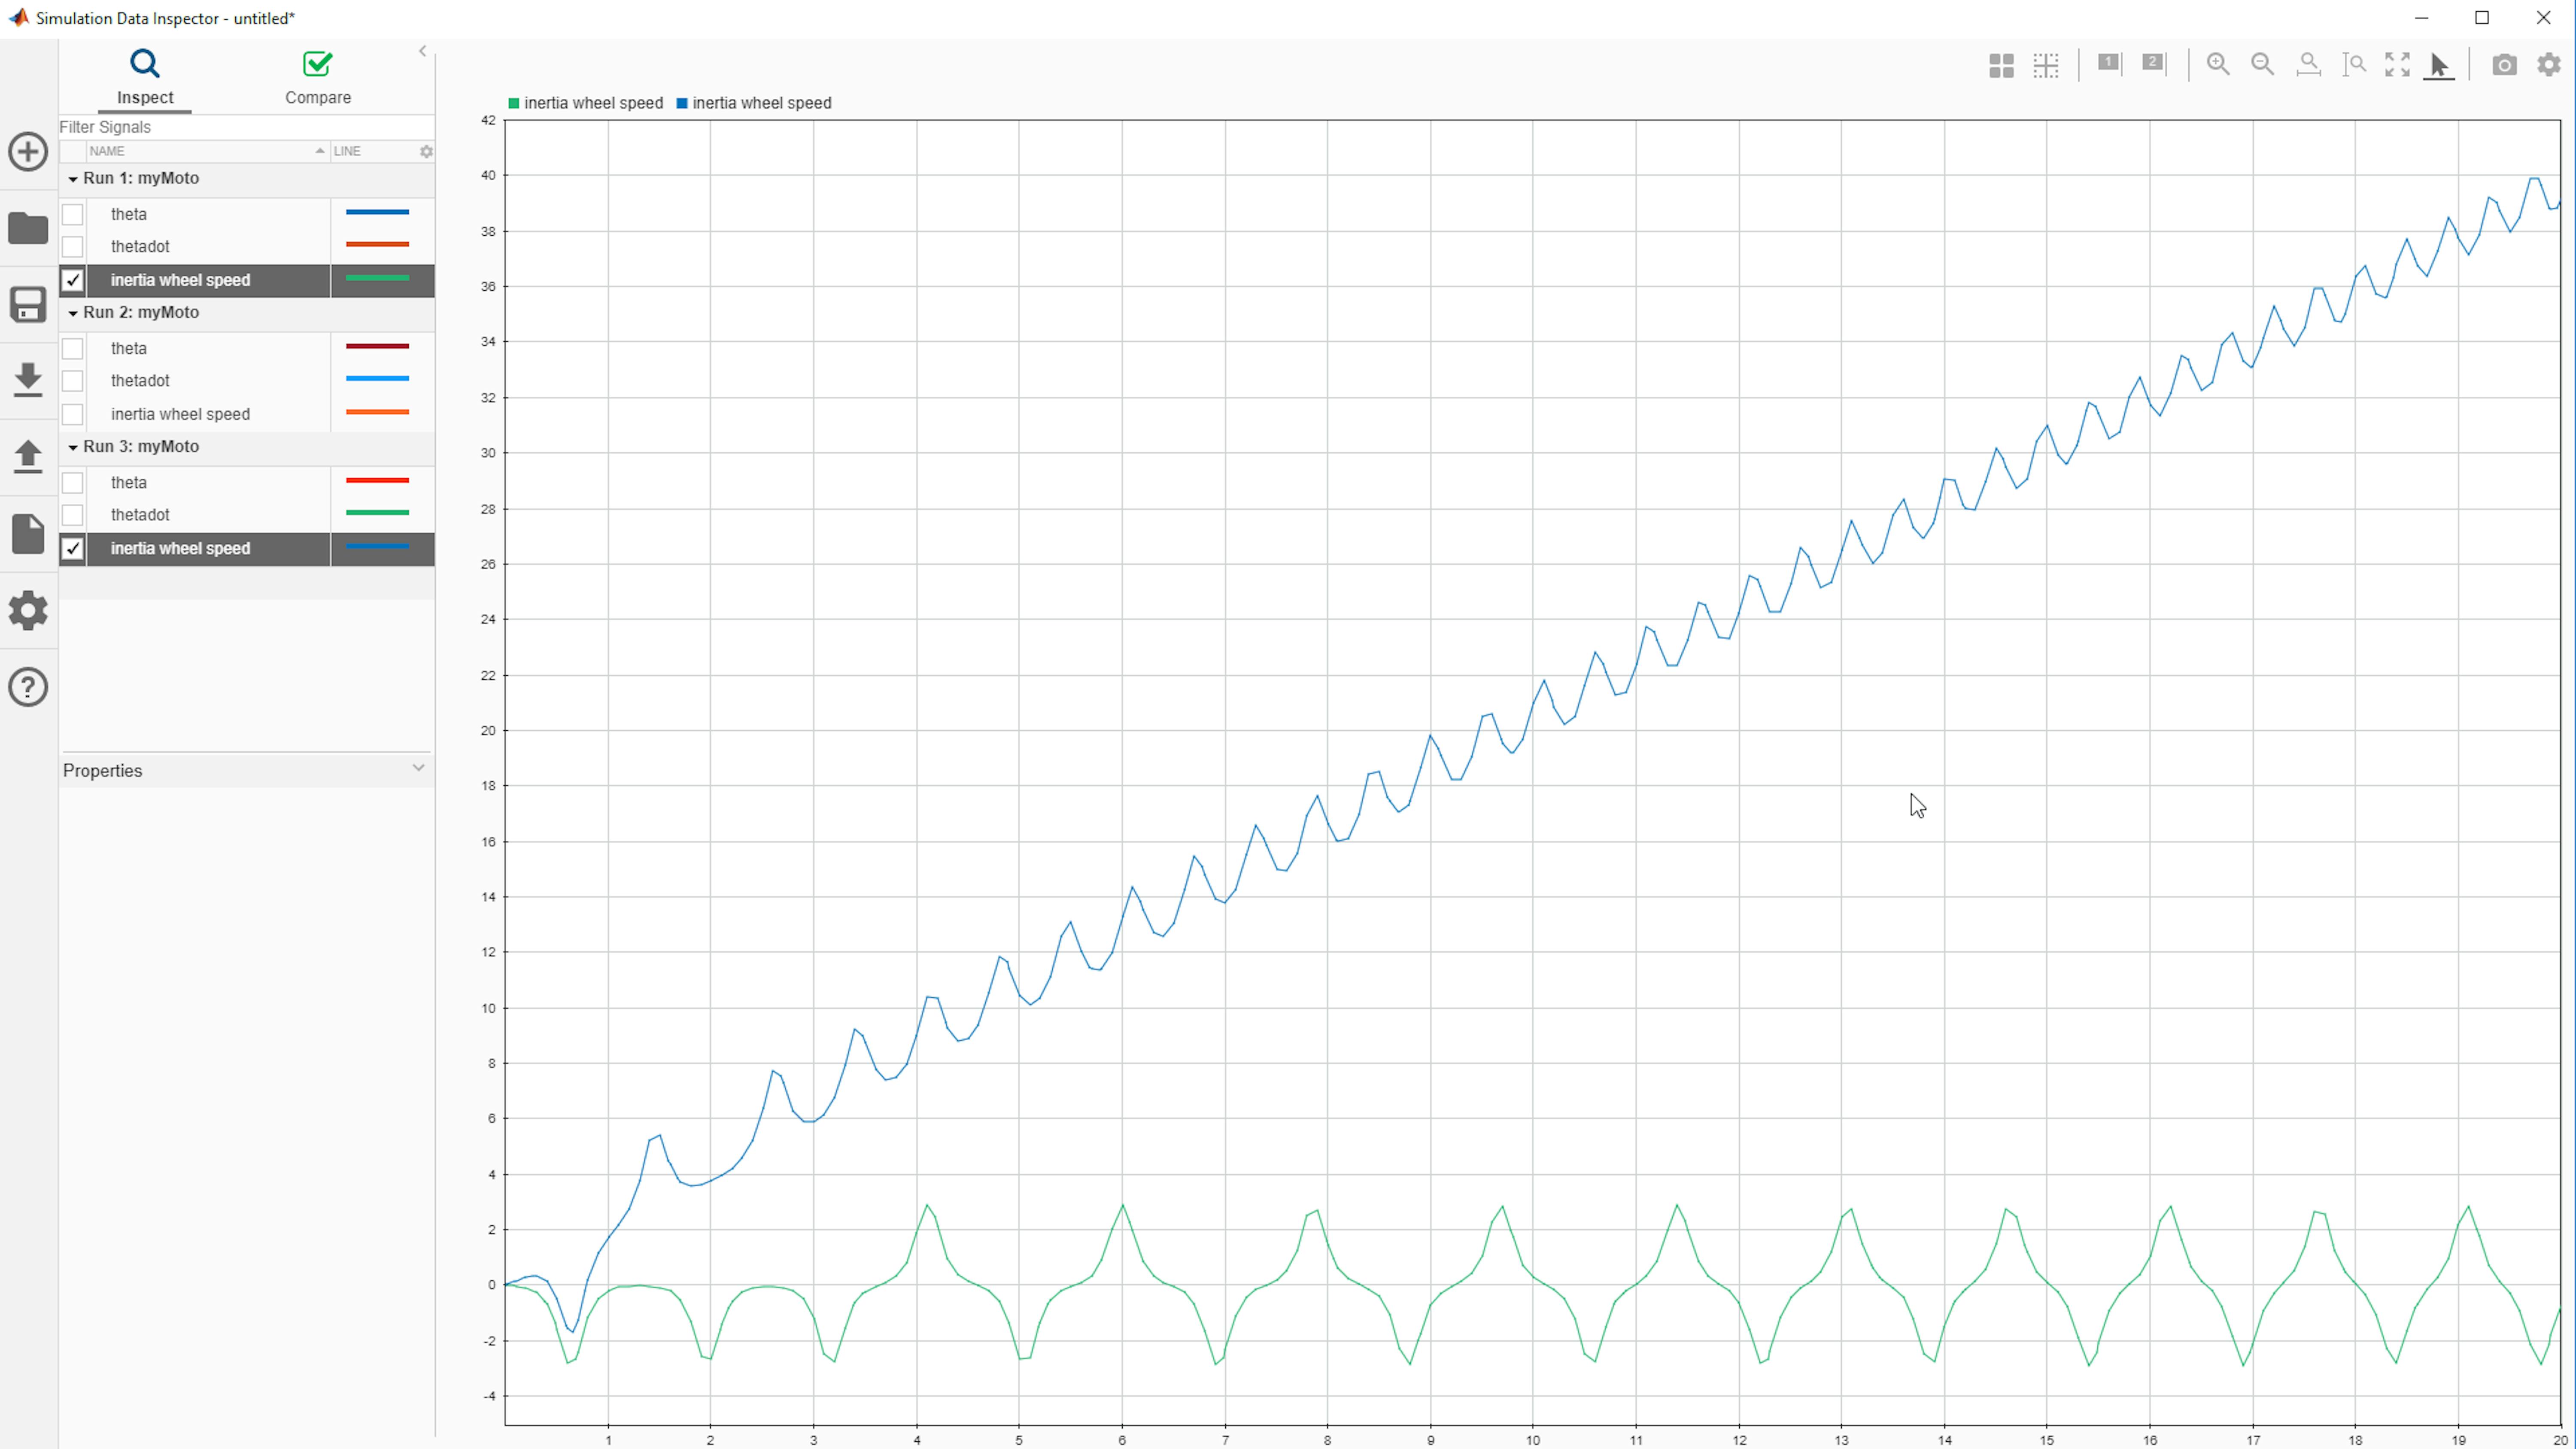
Task: Click the Import data download-arrow icon
Action: pos(28,380)
